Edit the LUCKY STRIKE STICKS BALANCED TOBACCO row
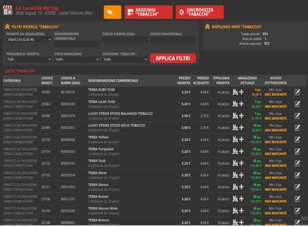 click(297, 116)
